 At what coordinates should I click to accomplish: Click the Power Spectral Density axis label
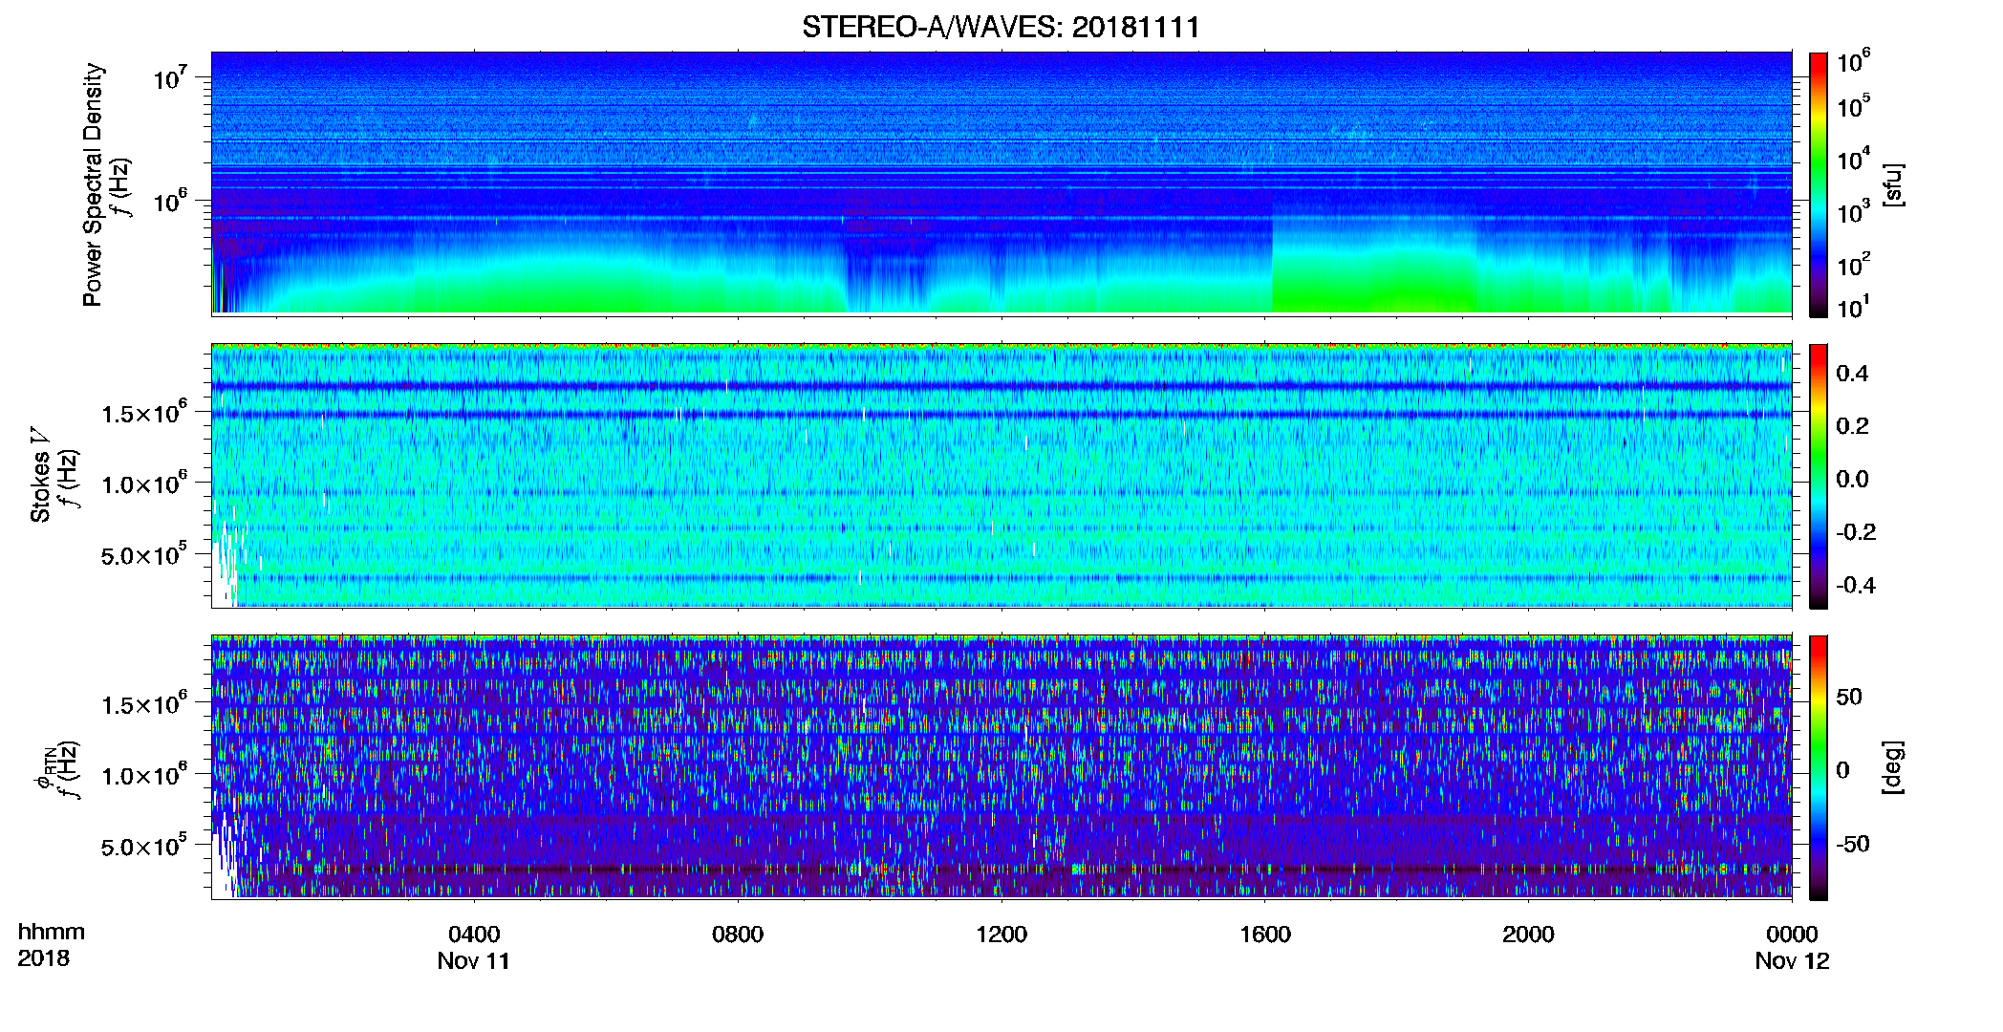click(x=93, y=184)
